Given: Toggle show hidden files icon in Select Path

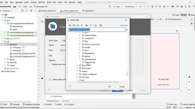Looking at the screenshot, I should click(x=101, y=25).
